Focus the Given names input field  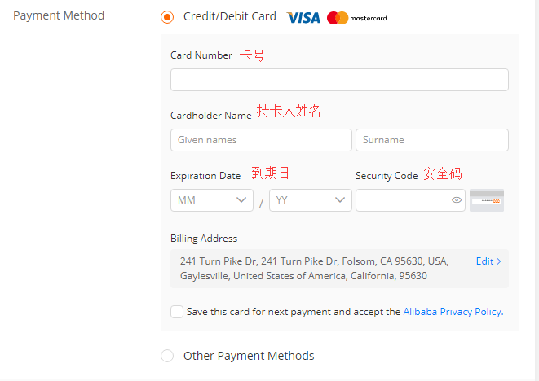261,140
